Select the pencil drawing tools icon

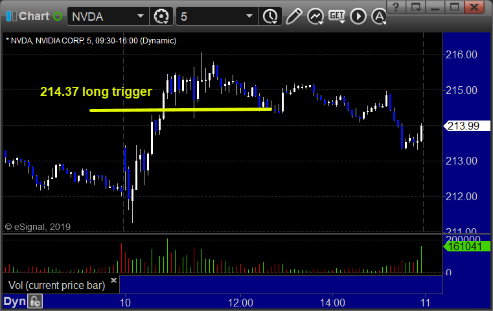click(294, 16)
